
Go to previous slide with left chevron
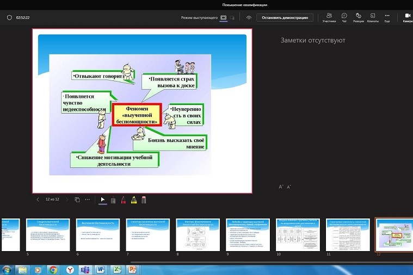(38, 199)
